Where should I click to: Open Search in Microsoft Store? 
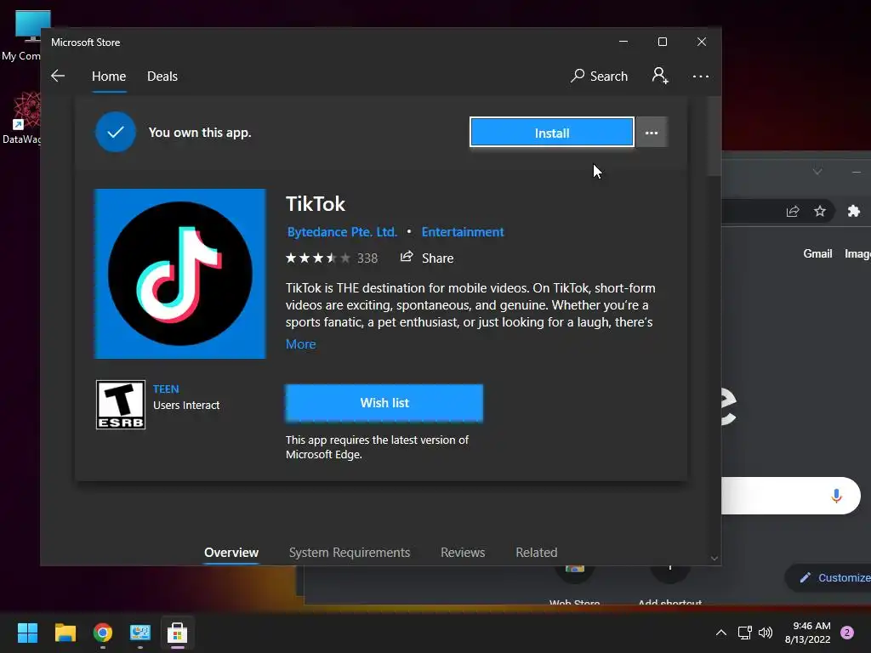pyautogui.click(x=599, y=76)
